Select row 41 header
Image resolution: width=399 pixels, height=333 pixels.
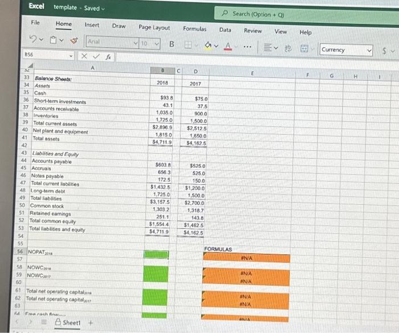coord(25,138)
